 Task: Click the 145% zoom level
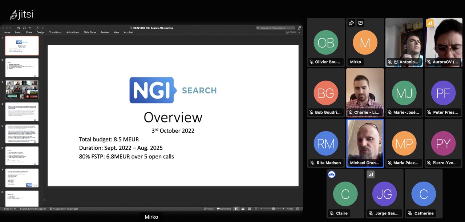point(290,209)
